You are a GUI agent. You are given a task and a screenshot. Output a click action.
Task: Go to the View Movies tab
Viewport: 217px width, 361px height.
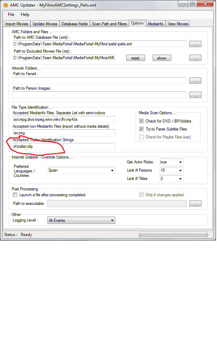coord(178,24)
